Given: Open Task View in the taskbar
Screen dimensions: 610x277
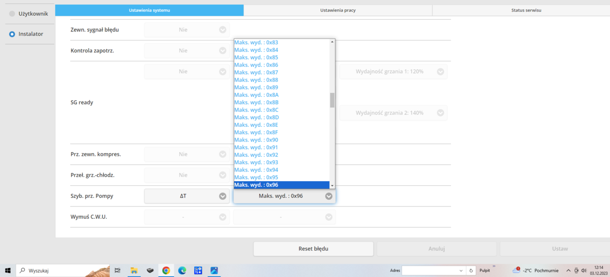Looking at the screenshot, I should pyautogui.click(x=117, y=270).
